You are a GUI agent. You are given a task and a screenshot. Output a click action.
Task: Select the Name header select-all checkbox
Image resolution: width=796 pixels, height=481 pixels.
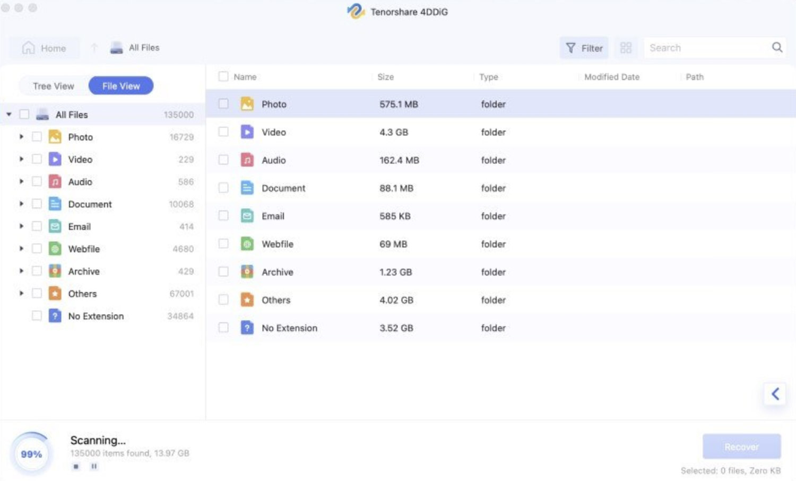click(223, 77)
